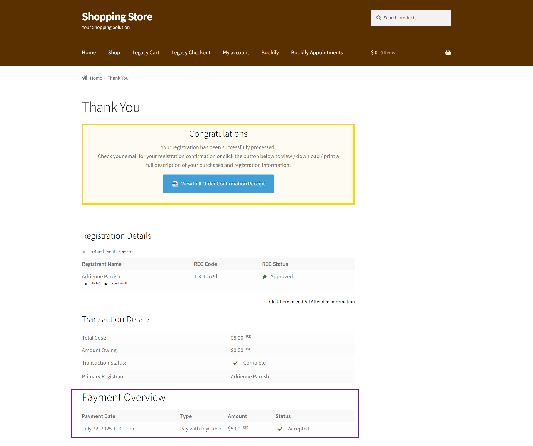533x446 pixels.
Task: Click the search magnifier icon
Action: (379, 18)
